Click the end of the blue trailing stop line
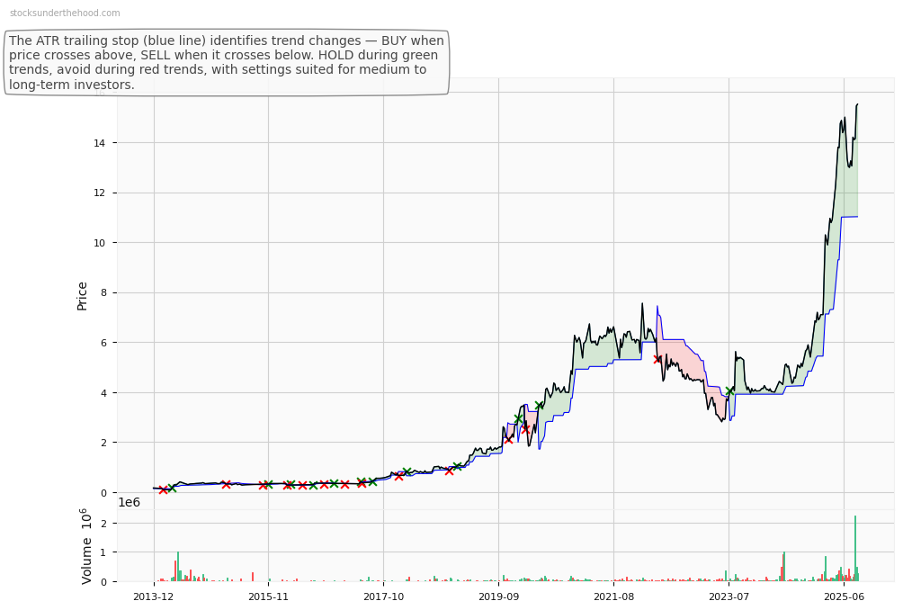The height and width of the screenshot is (610, 903). tap(857, 217)
